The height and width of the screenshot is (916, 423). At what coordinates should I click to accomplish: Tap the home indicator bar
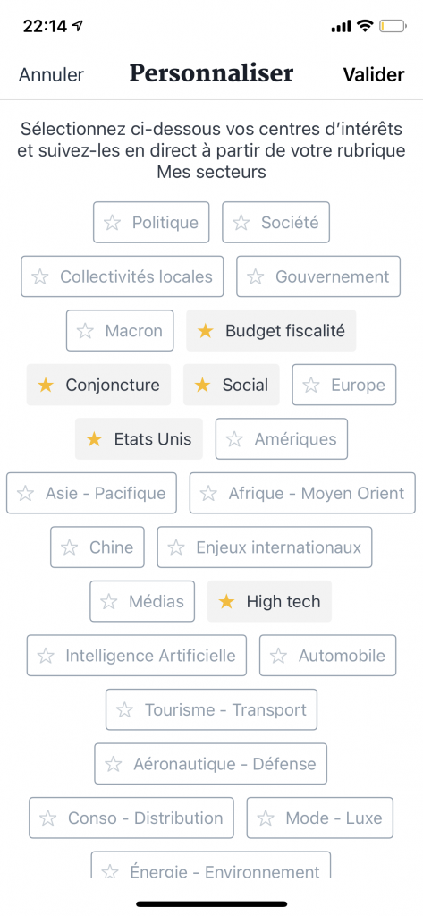[211, 903]
